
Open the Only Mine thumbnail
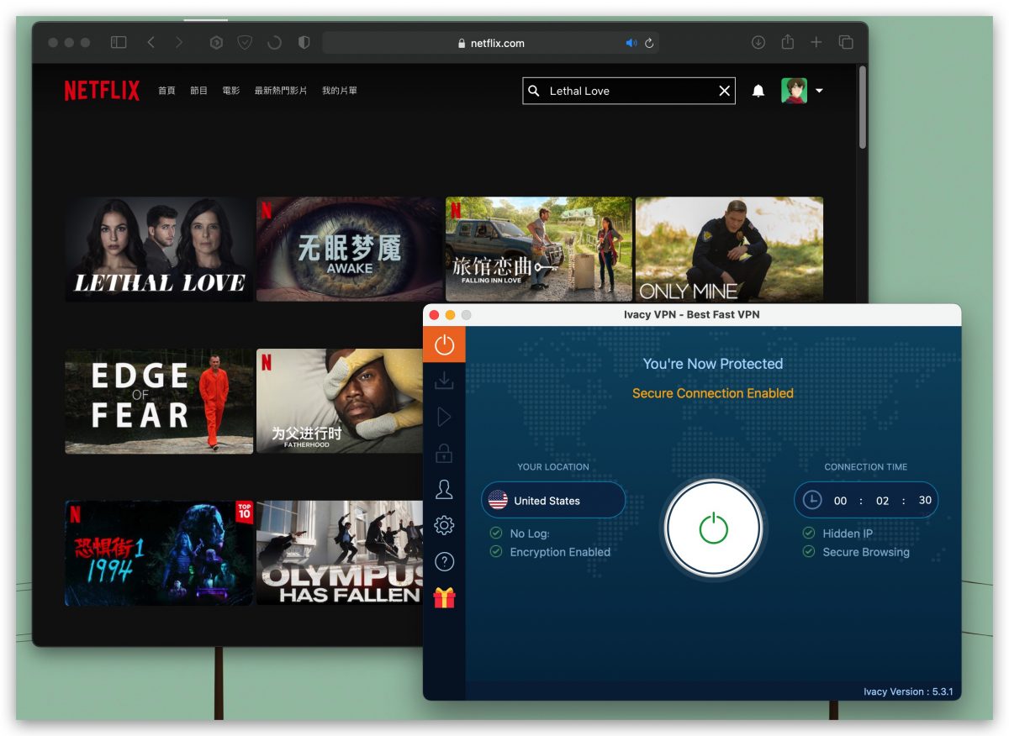(729, 249)
